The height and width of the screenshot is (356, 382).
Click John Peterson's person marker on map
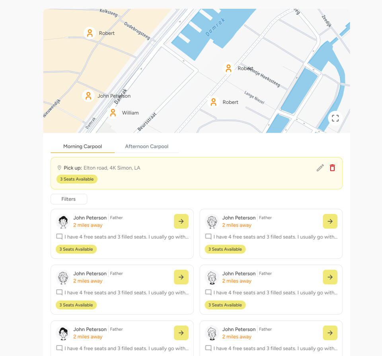[x=89, y=96]
